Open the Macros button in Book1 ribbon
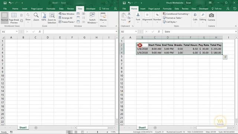The image size is (238, 134). coord(103,18)
